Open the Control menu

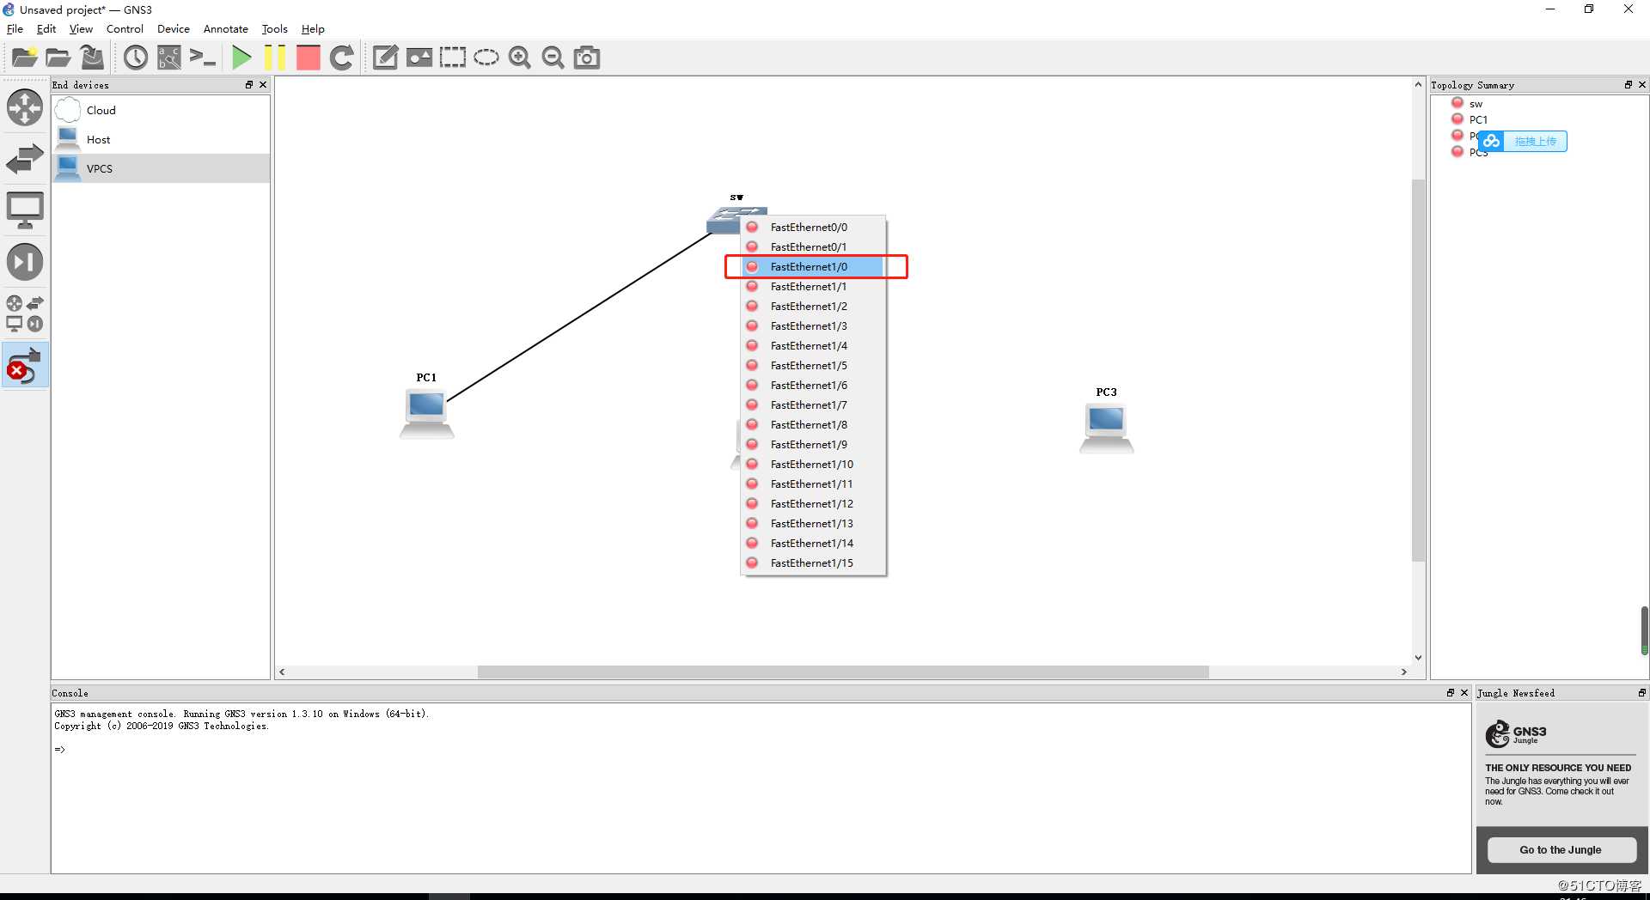coord(125,29)
